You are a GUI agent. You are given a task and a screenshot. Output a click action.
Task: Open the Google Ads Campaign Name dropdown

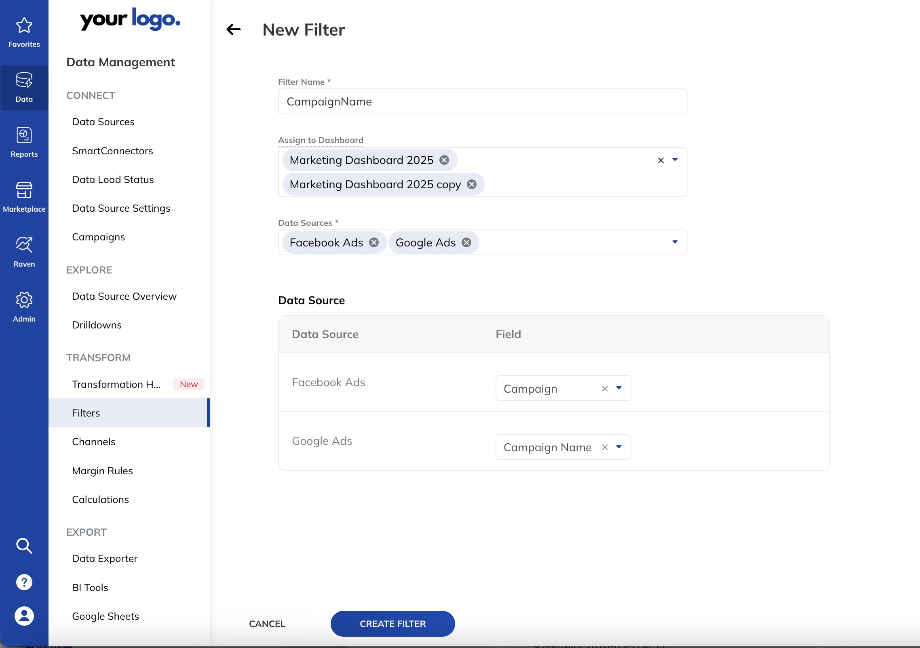click(x=619, y=447)
